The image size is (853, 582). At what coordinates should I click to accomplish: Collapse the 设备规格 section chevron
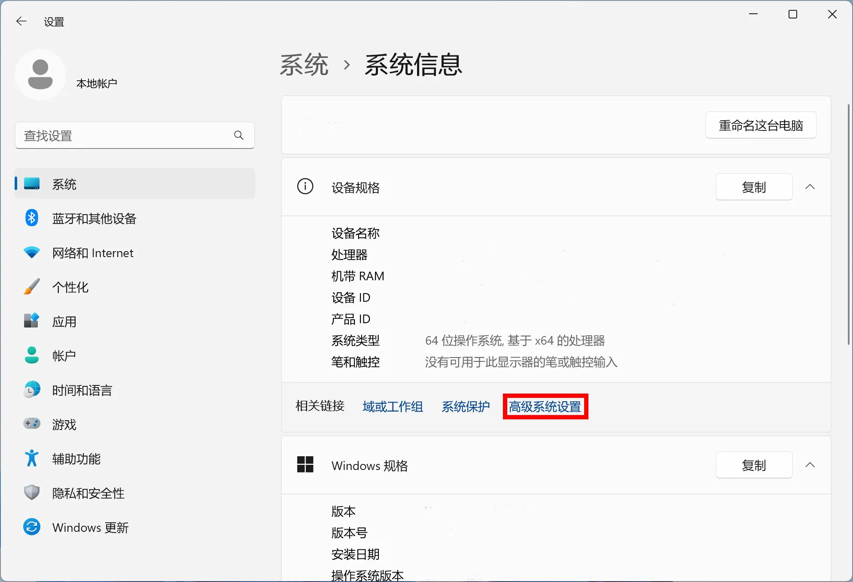pyautogui.click(x=810, y=187)
